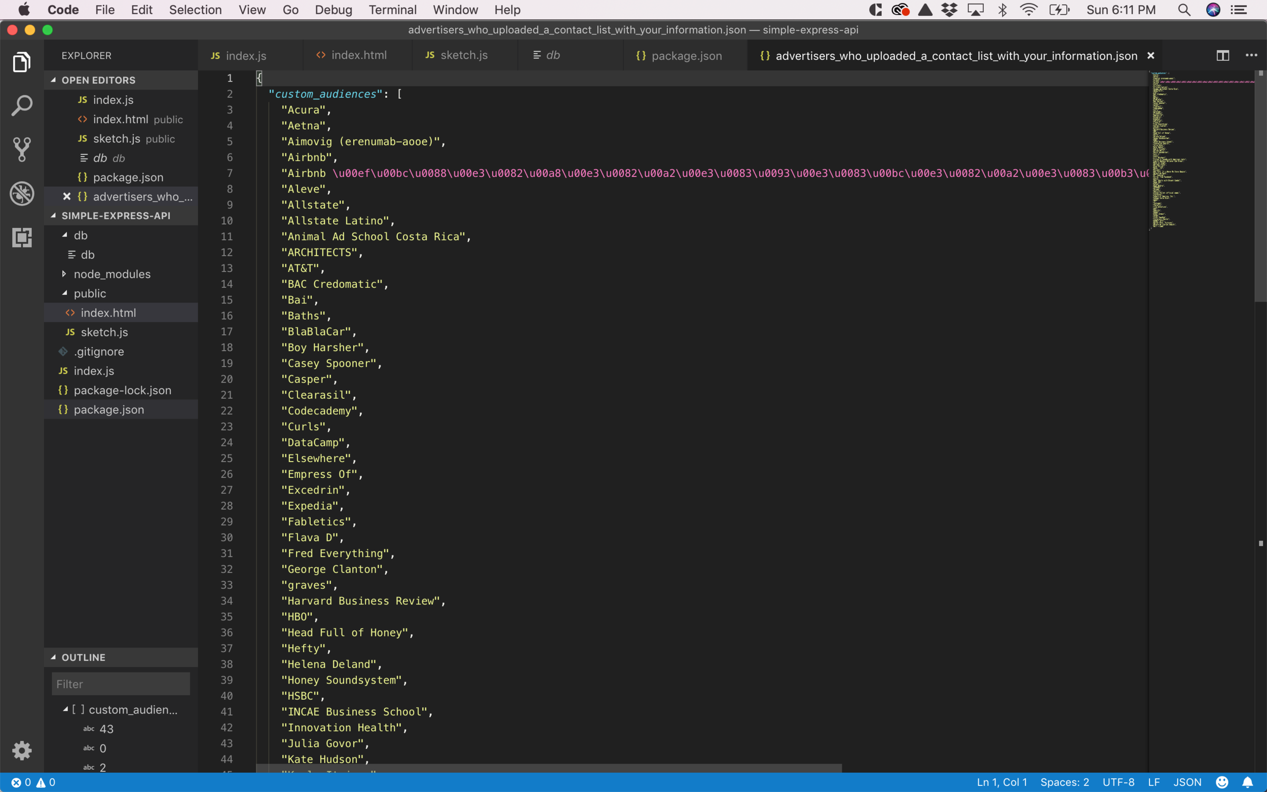This screenshot has width=1267, height=792.
Task: Close the advertisers json editor tab
Action: pos(1150,56)
